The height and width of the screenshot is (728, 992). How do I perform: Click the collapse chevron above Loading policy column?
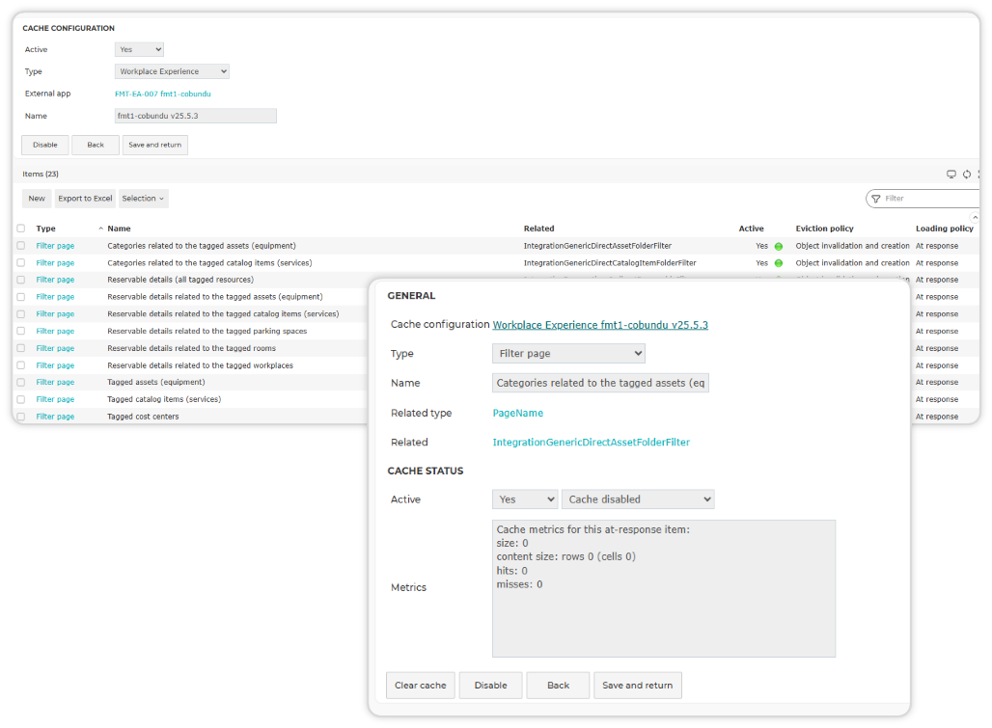pyautogui.click(x=975, y=217)
